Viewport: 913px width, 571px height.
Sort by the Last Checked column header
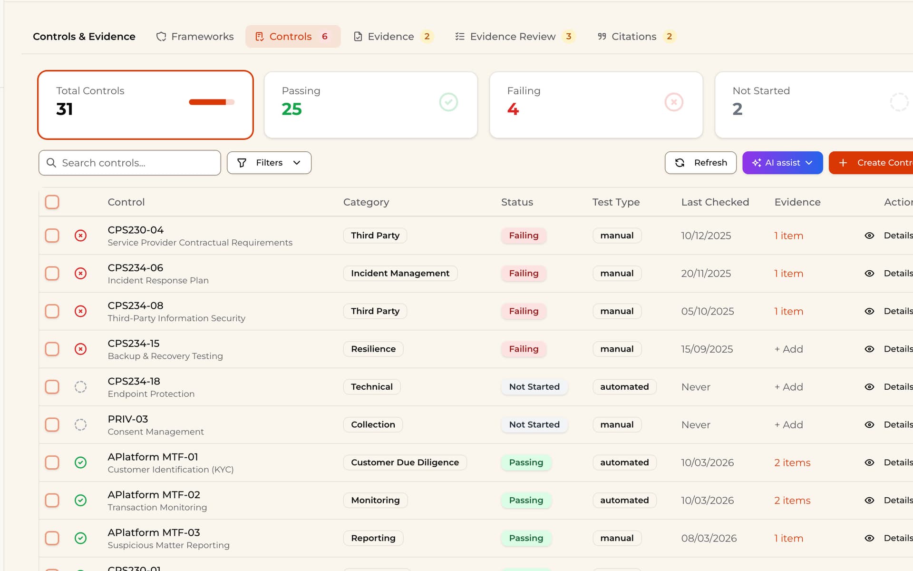tap(715, 202)
